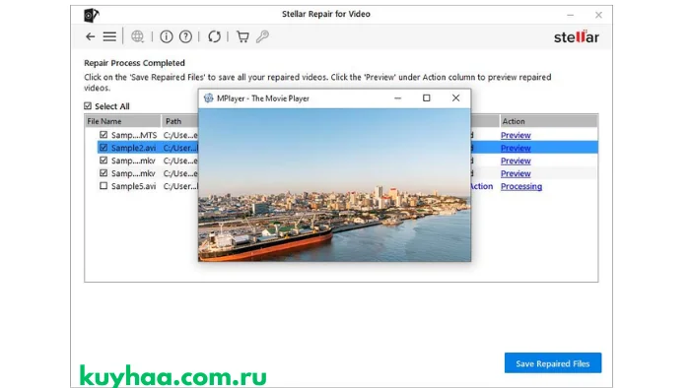
Task: Click Preview link for Sample2.avi
Action: [x=516, y=148]
